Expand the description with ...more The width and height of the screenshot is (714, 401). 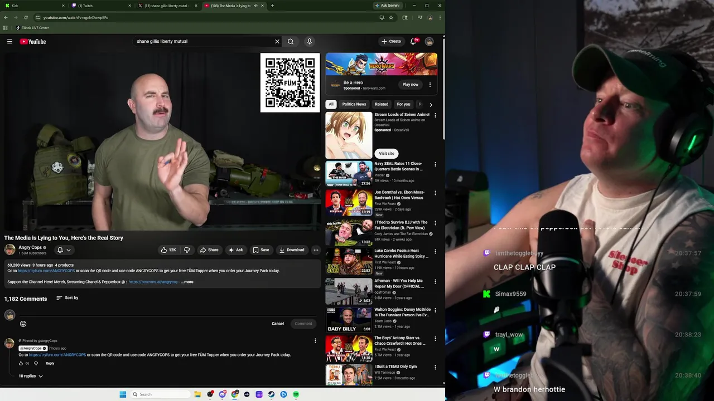pos(187,282)
